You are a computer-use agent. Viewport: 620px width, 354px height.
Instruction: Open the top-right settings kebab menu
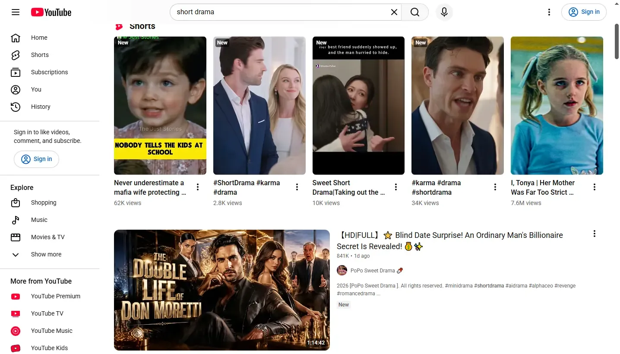549,12
